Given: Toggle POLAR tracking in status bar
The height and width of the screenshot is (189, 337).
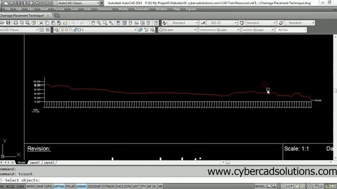Looking at the screenshot, I should click(70, 186).
